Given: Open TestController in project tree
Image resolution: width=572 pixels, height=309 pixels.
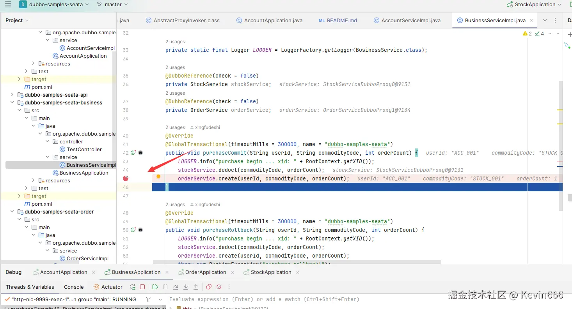Looking at the screenshot, I should coord(81,149).
